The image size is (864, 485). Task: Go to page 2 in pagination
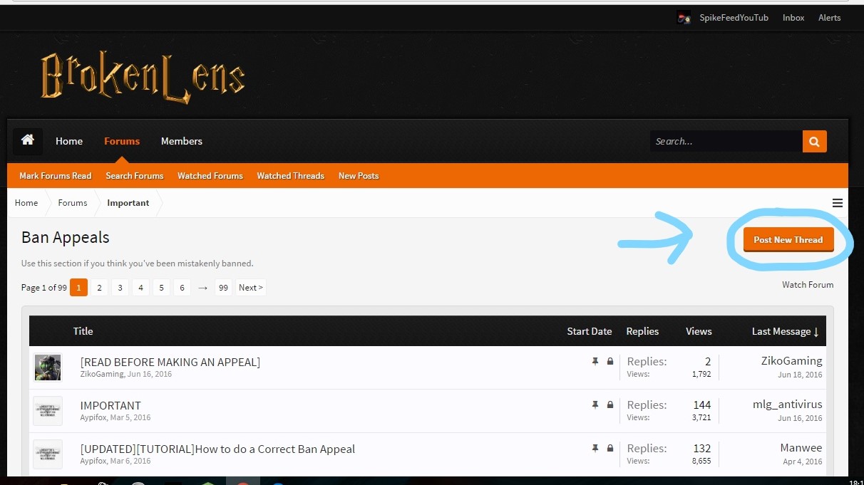99,288
